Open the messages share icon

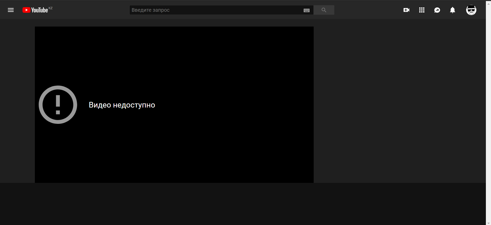[437, 10]
